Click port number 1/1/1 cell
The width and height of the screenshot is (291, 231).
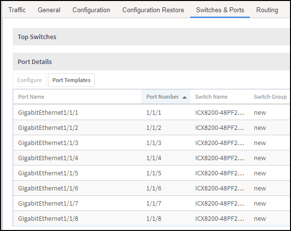154,112
